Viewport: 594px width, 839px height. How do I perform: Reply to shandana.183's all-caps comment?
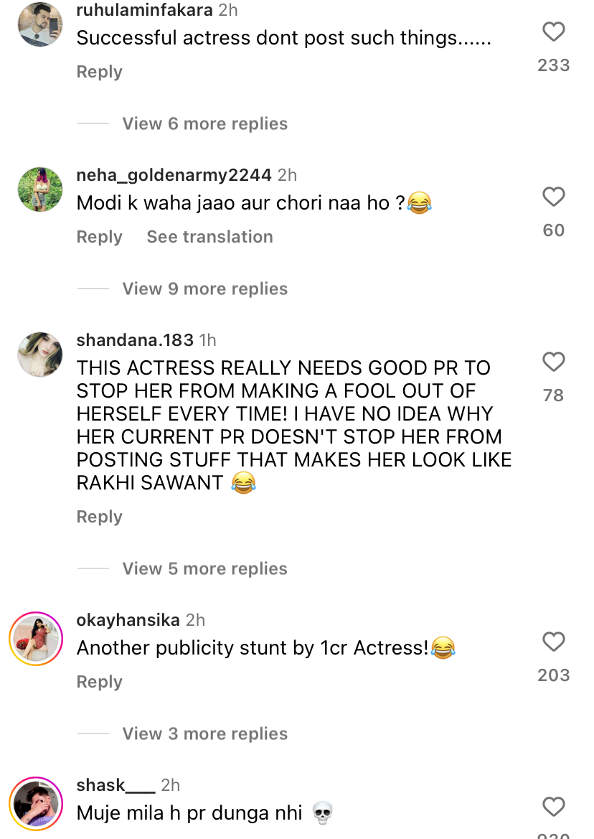click(99, 517)
